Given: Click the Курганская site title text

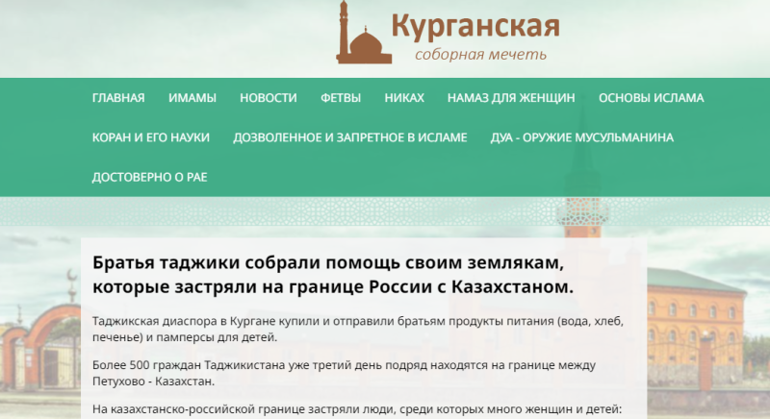Looking at the screenshot, I should coord(475,26).
